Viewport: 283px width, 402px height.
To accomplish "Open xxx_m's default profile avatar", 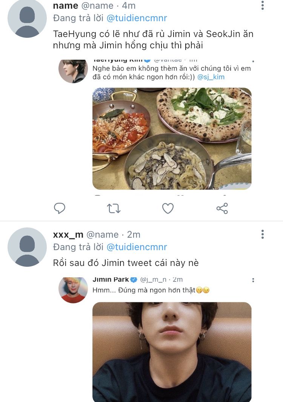I will tap(27, 247).
